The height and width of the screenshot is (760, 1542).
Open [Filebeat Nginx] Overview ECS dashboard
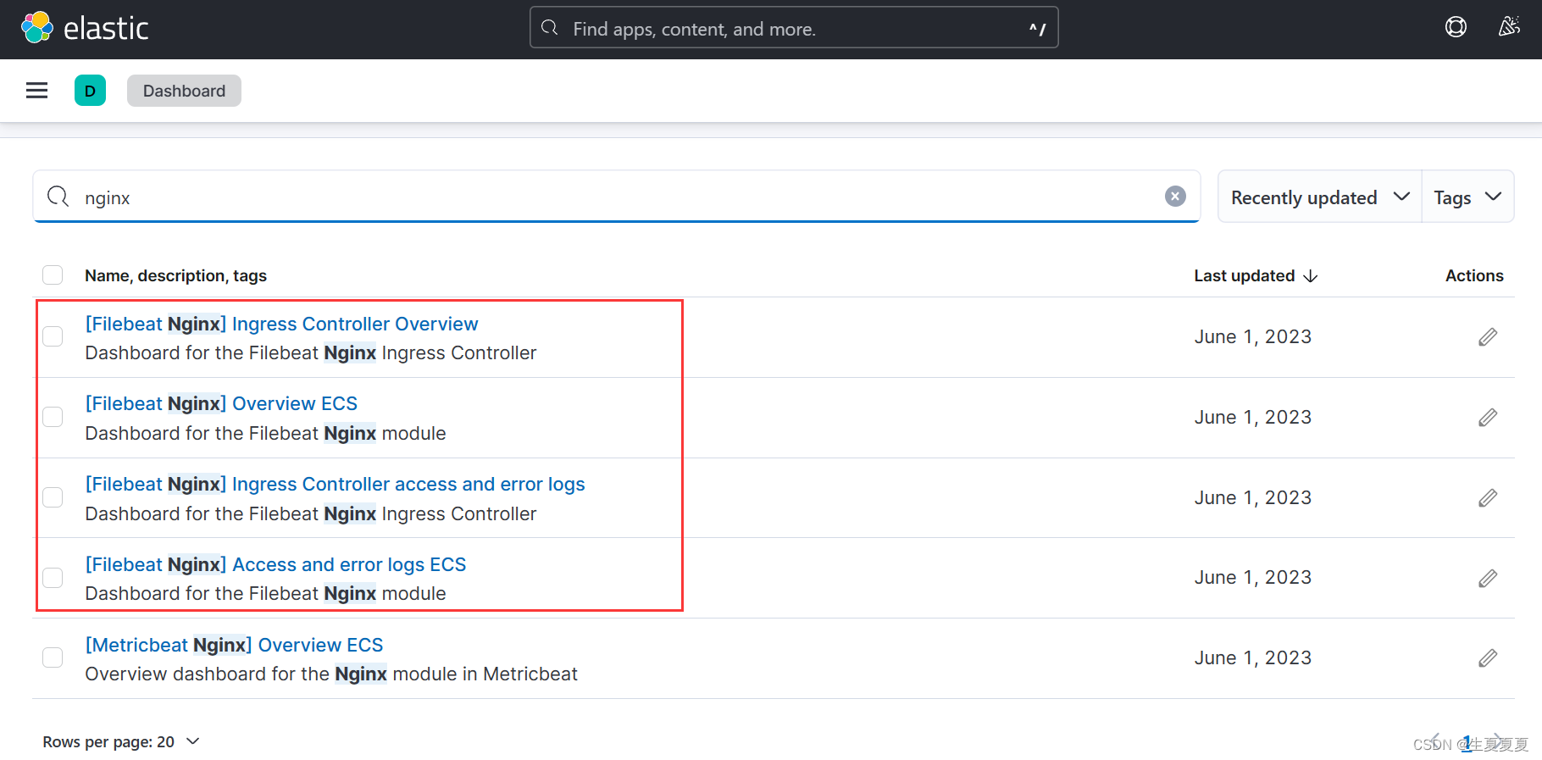point(221,403)
